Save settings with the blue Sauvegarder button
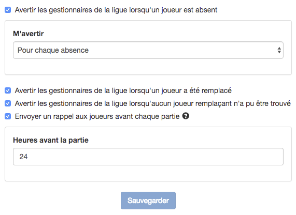296x215 pixels. pyautogui.click(x=148, y=201)
